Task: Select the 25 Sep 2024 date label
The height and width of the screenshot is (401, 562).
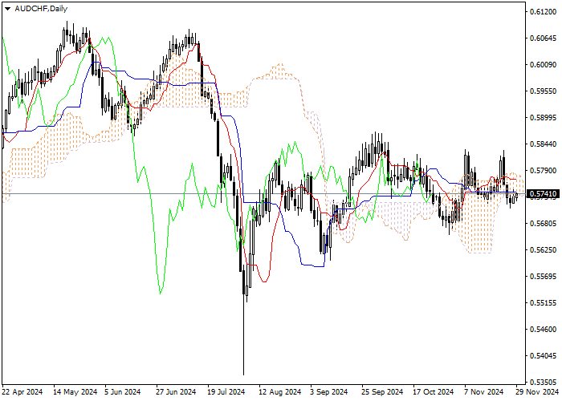Action: 382,392
